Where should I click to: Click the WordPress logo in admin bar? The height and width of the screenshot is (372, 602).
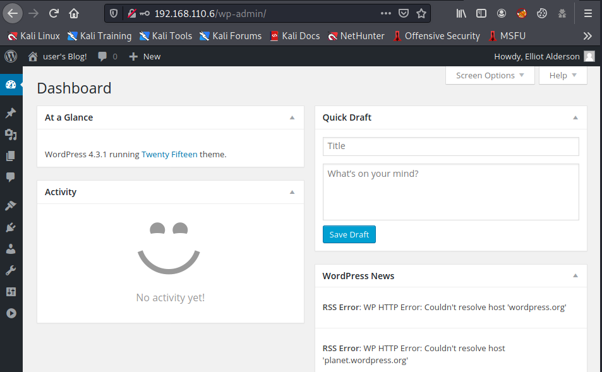(11, 56)
